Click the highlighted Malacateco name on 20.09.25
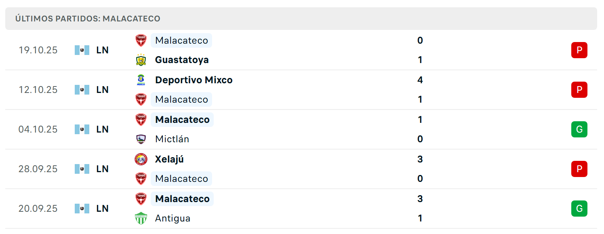The height and width of the screenshot is (234, 604). (x=182, y=199)
